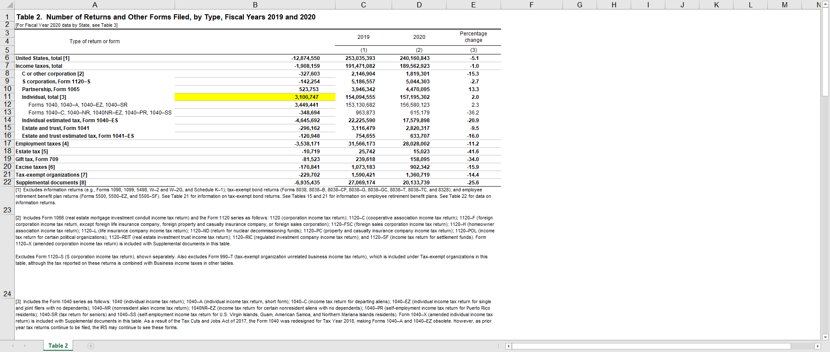The image size is (830, 352).
Task: Click the 2019 United States total value
Action: click(363, 58)
